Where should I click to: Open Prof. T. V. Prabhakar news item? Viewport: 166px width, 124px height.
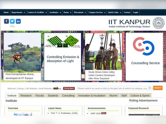64,113
